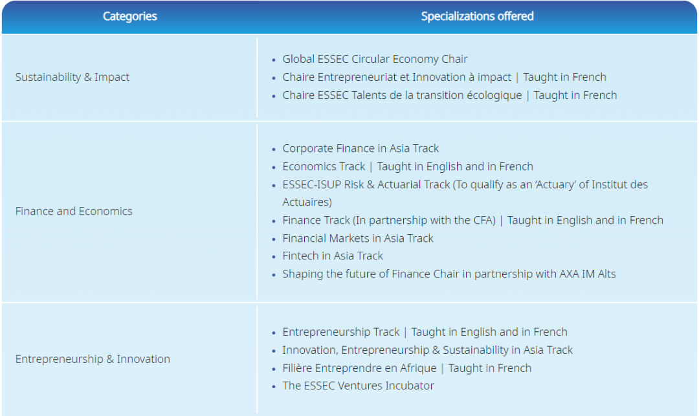Open Financial Markets in Asia Track
The height and width of the screenshot is (416, 699).
(x=358, y=238)
